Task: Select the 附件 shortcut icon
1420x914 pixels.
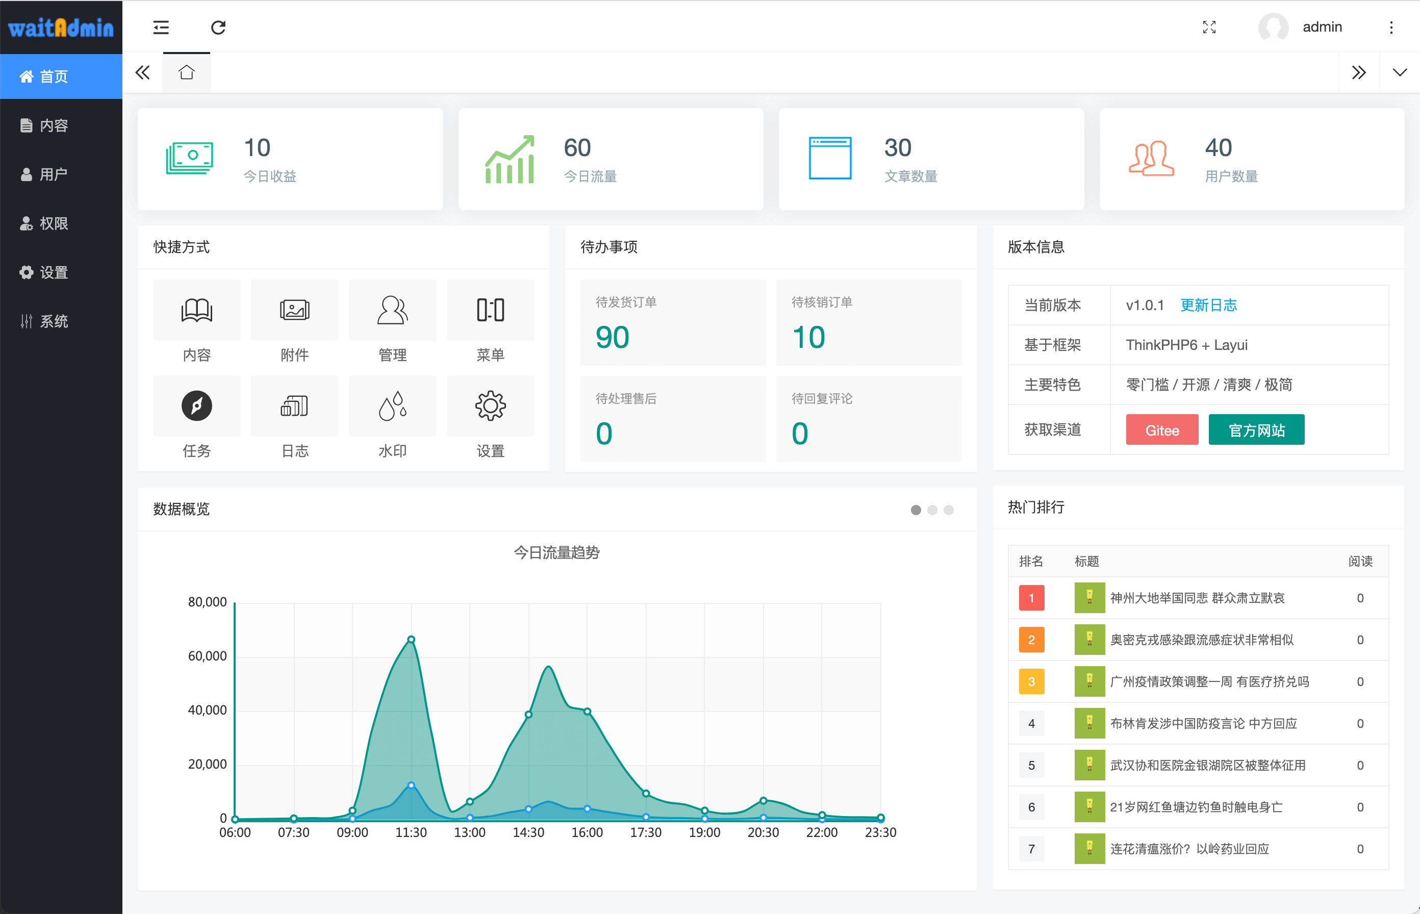Action: [294, 310]
